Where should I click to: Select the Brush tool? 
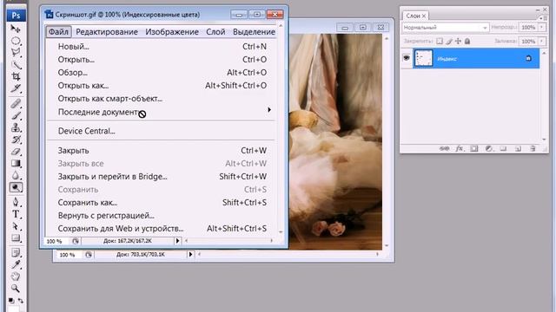(x=16, y=115)
